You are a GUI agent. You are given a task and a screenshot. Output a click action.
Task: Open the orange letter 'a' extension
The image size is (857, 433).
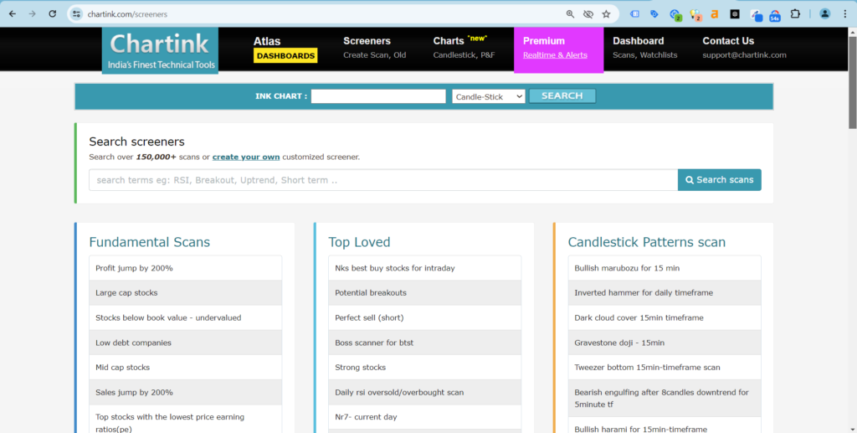coord(715,14)
